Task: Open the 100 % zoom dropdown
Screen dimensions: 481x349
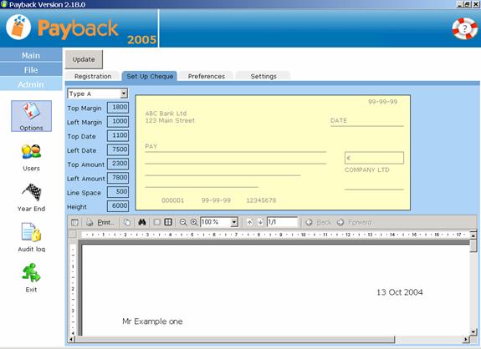Action: [234, 222]
